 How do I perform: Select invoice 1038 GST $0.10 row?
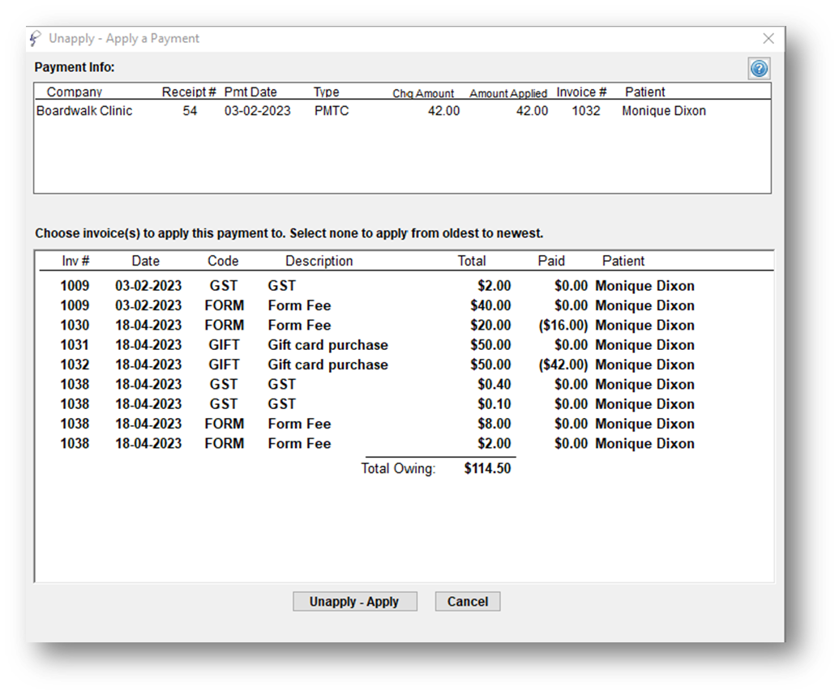tap(377, 404)
